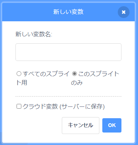Click the dashed divider above クラウド変数
Screen dimensions: 138x145
[68, 97]
